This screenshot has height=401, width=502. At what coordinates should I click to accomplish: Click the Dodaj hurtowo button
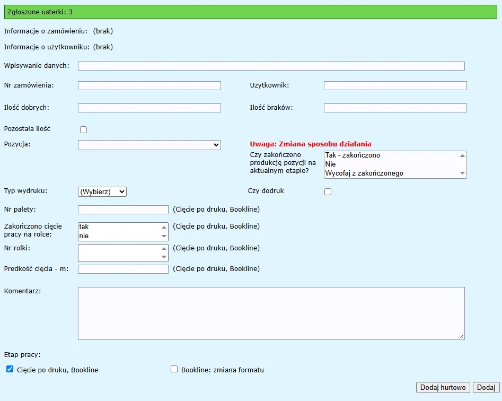pyautogui.click(x=443, y=387)
